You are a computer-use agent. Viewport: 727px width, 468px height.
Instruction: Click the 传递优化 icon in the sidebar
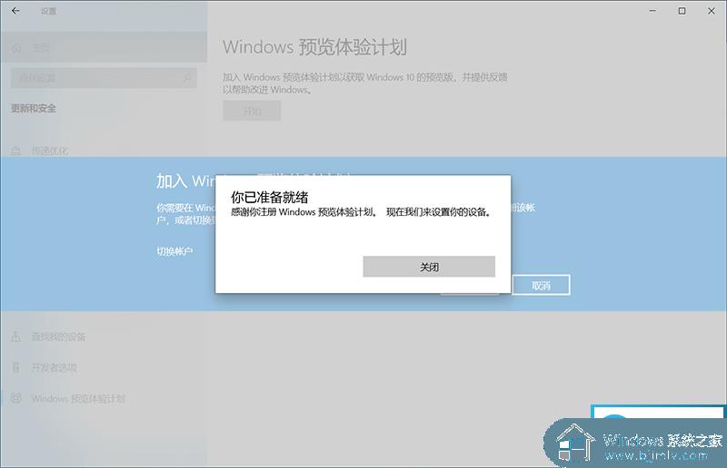coord(16,151)
